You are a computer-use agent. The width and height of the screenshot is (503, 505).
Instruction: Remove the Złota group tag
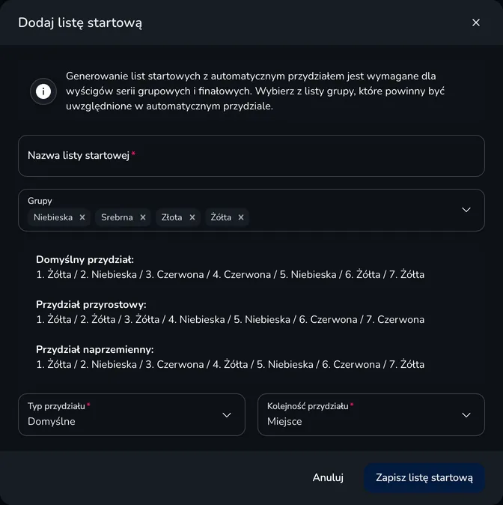pyautogui.click(x=192, y=217)
